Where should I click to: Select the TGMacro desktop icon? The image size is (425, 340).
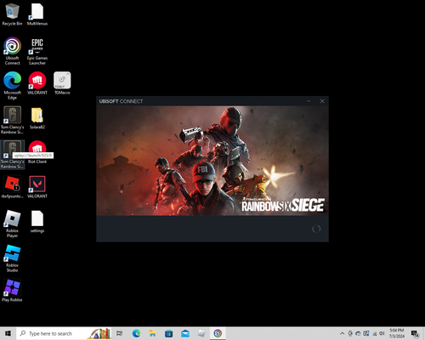[x=62, y=83]
